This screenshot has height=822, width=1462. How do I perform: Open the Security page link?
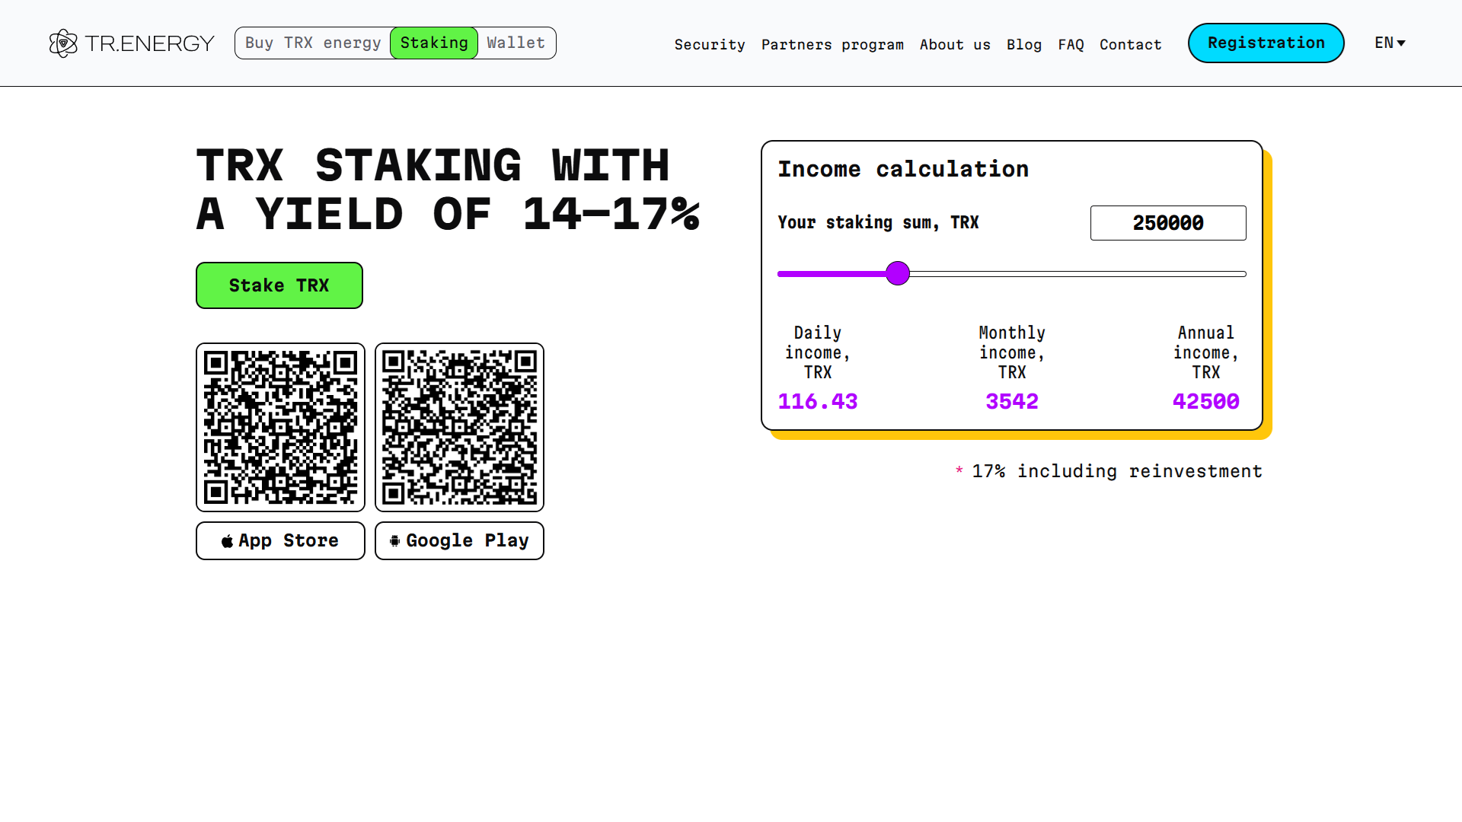(x=710, y=45)
